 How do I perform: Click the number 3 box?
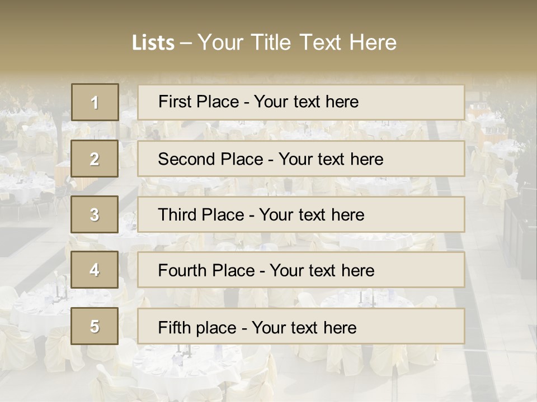pyautogui.click(x=95, y=214)
